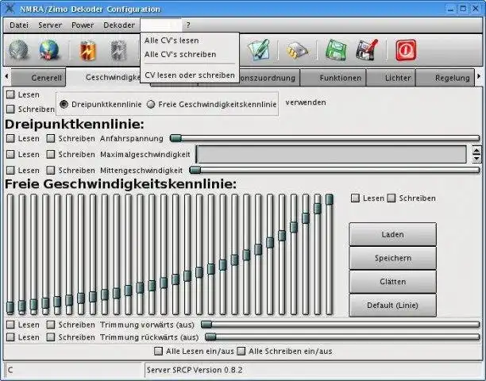The width and height of the screenshot is (486, 381).
Task: Decrease Maximalgeschwindigkeit with the down stepper arrow
Action: pyautogui.click(x=476, y=158)
